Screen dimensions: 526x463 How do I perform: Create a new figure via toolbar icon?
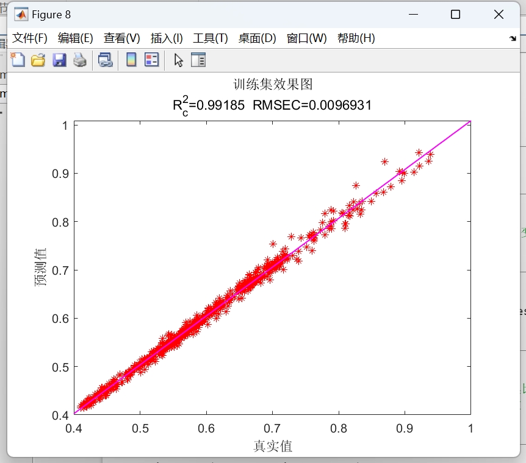point(18,59)
